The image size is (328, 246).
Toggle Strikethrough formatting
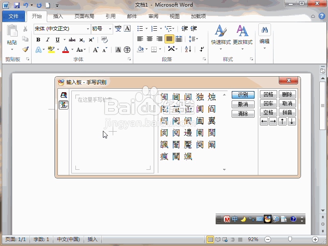(x=72, y=39)
